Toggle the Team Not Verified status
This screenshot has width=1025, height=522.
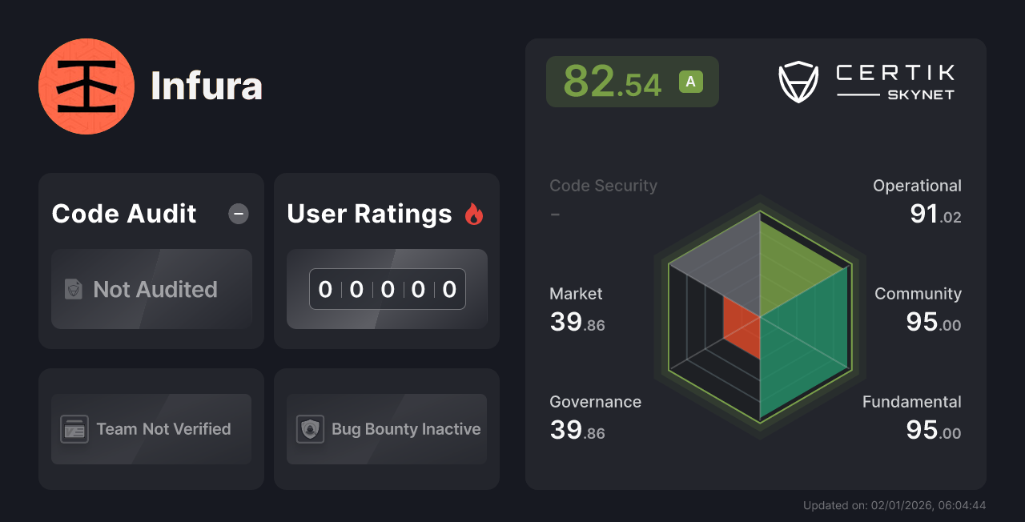(151, 428)
